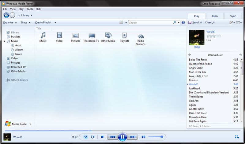Select Genre under Music
The width and height of the screenshot is (245, 144).
(x=18, y=54)
